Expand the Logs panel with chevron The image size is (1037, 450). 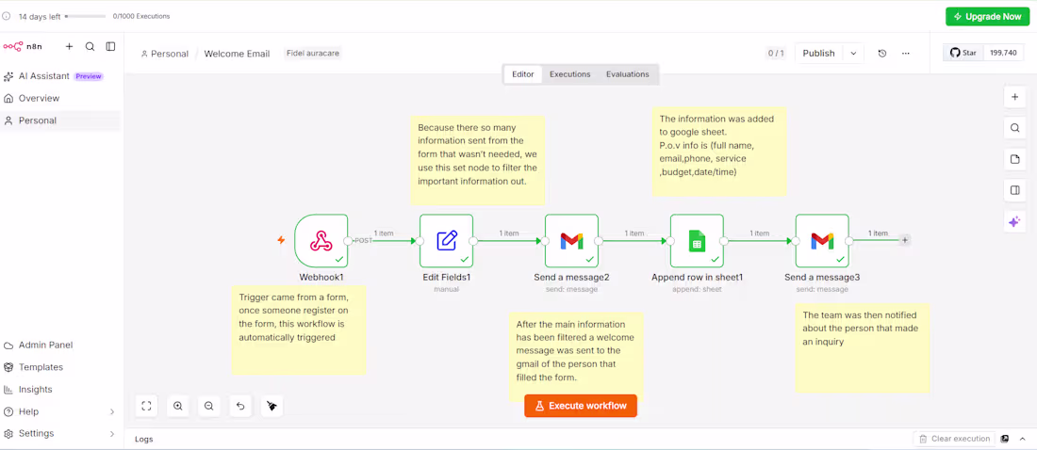1022,439
